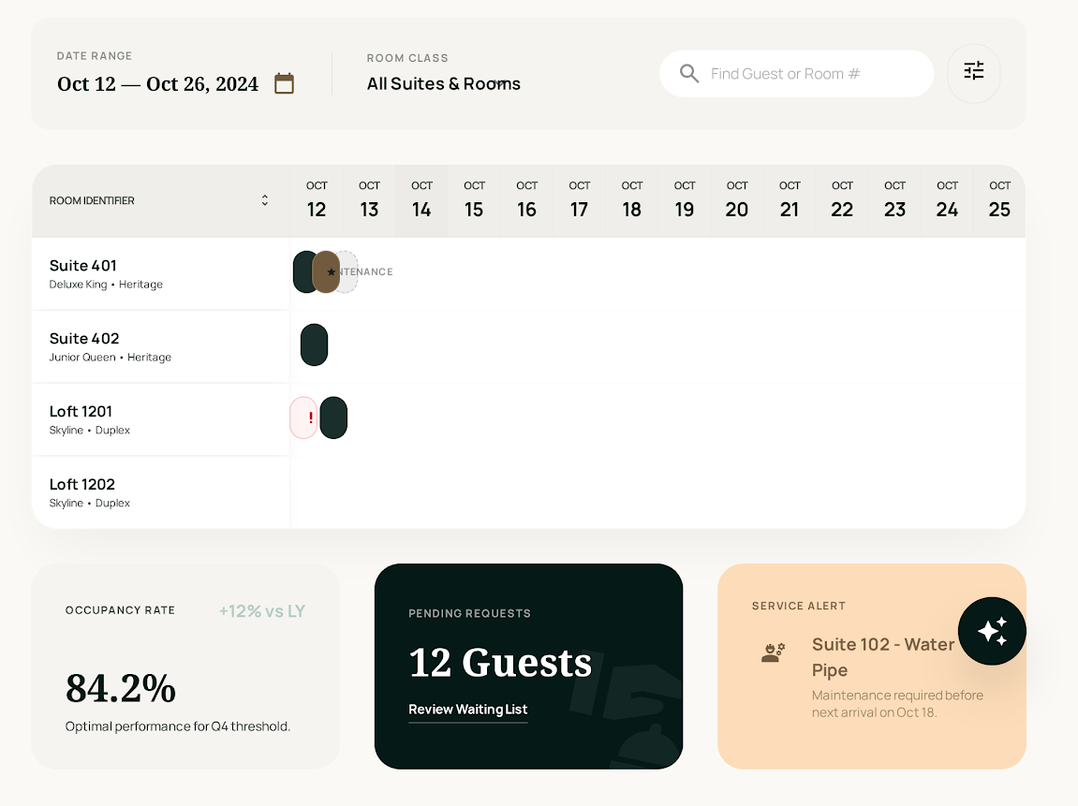Viewport: 1078px width, 806px height.
Task: Select the Oct 14 column header
Action: tap(421, 200)
